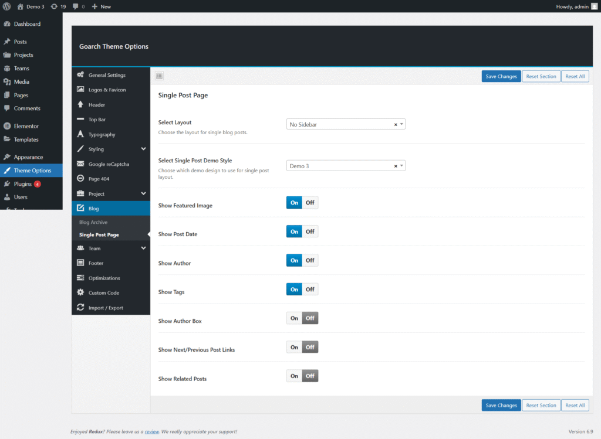Click the Top Bar minus icon
The image size is (601, 439).
click(x=80, y=119)
